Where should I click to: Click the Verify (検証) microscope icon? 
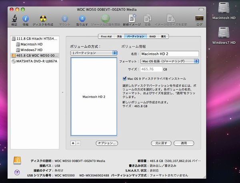(x=14, y=18)
